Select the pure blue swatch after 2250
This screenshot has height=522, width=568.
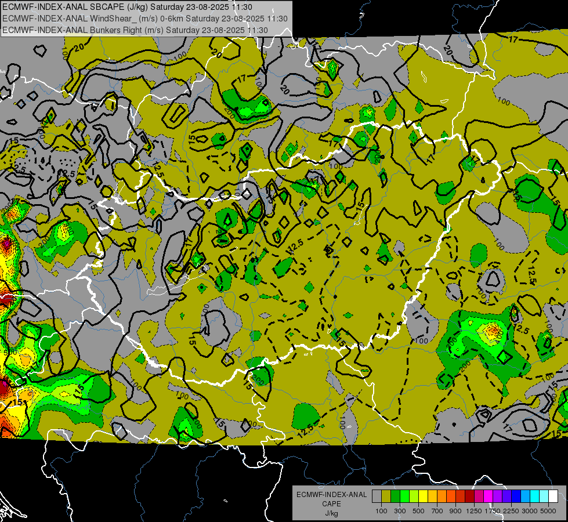point(516,496)
